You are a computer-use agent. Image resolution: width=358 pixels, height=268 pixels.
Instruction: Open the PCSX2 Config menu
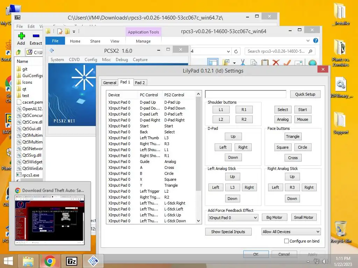(91, 59)
